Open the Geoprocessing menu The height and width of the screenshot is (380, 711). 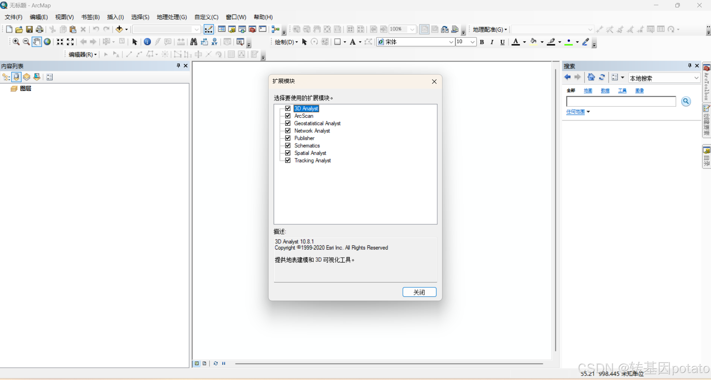click(172, 17)
